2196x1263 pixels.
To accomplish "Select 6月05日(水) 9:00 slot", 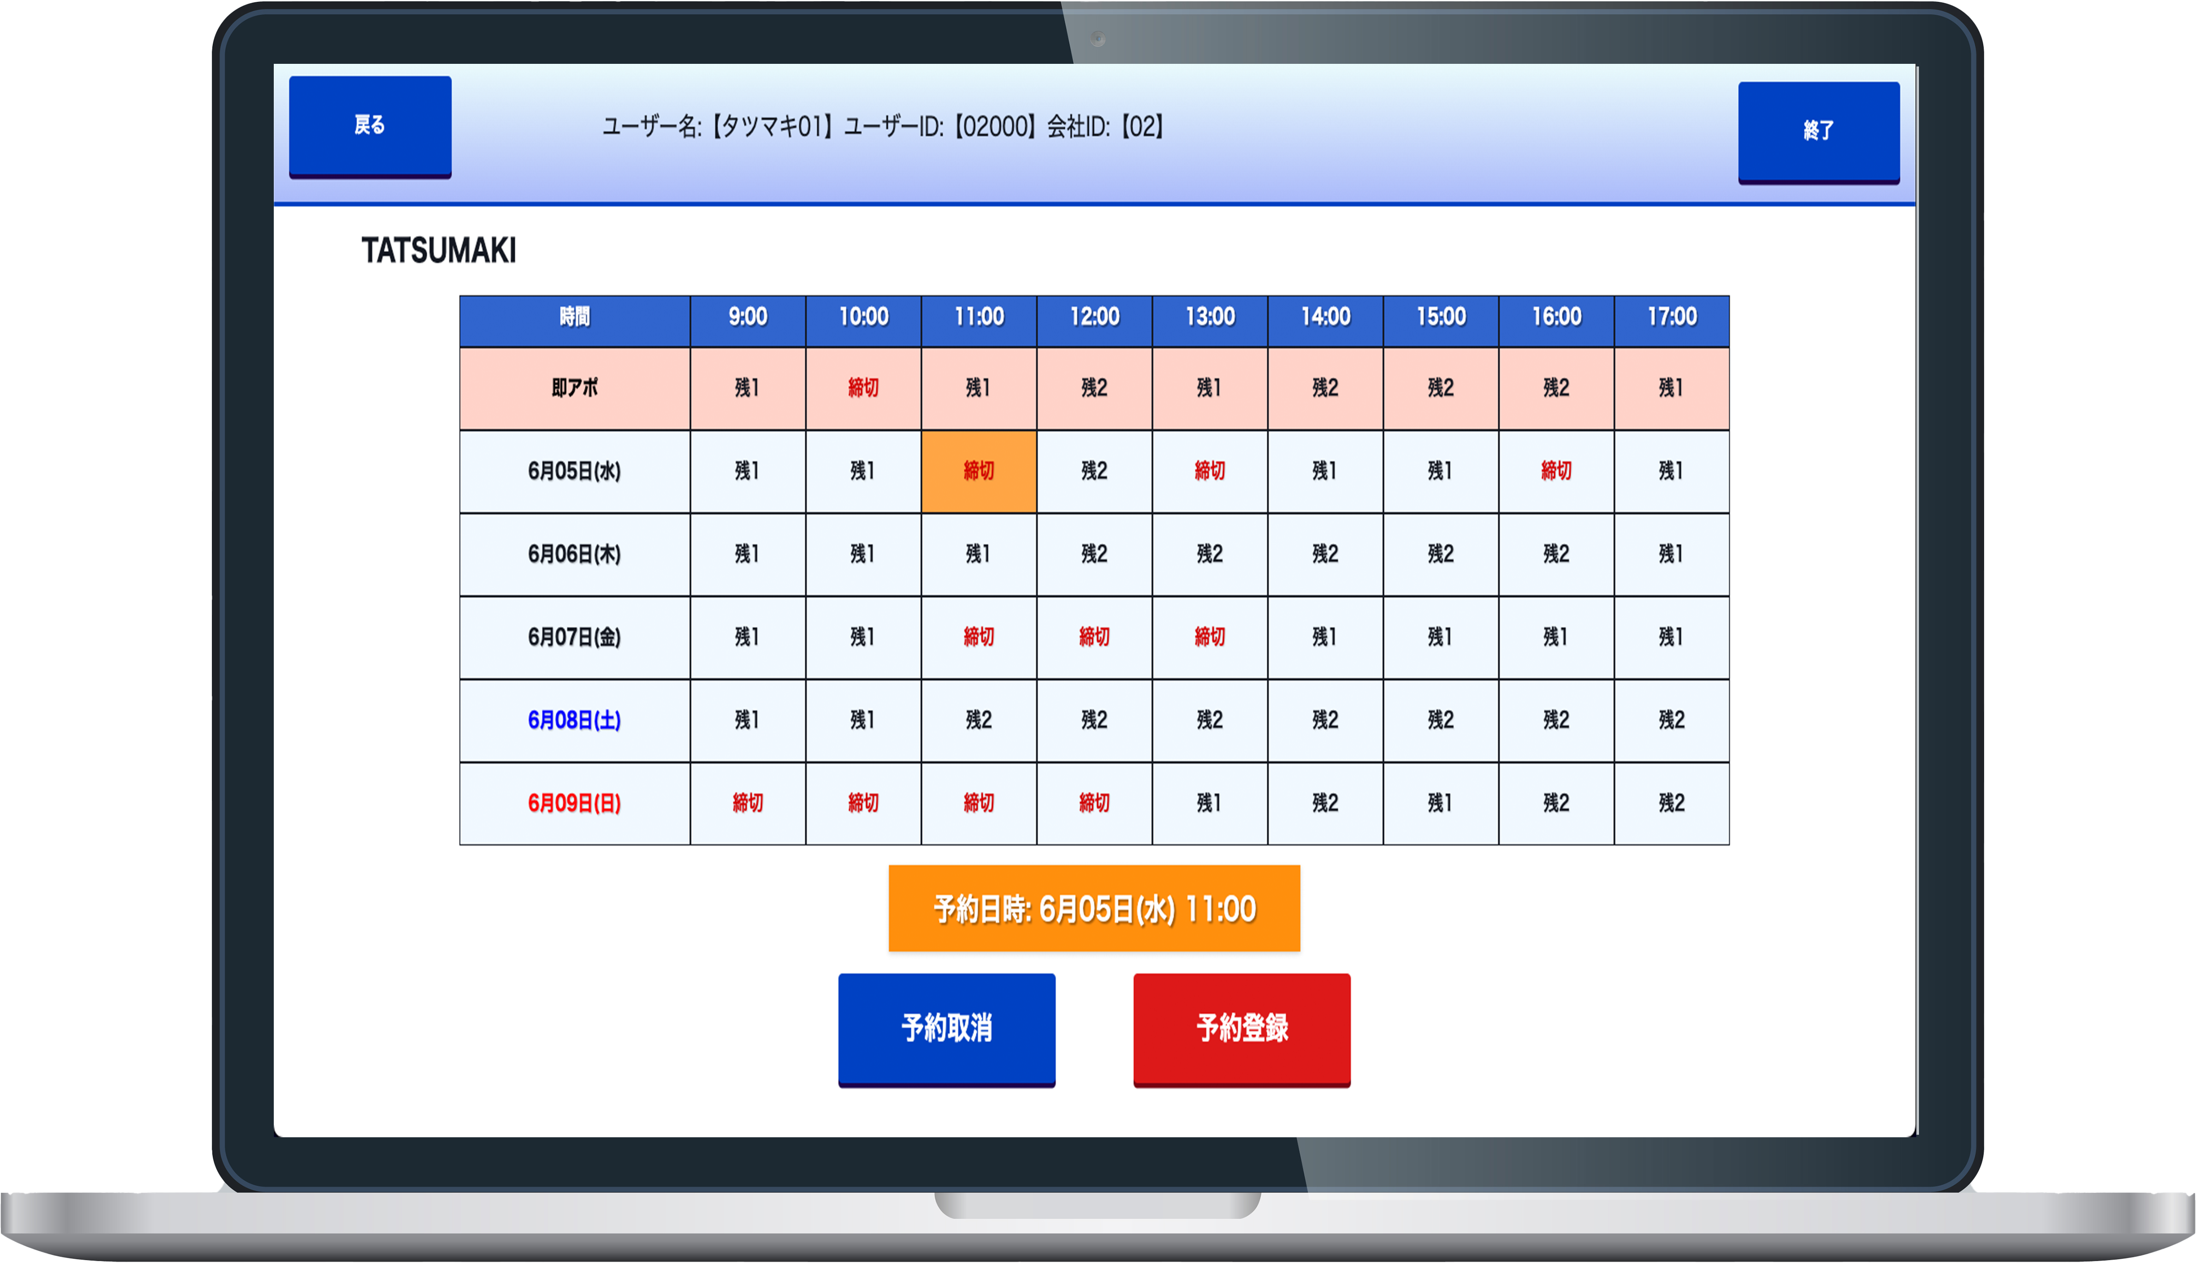I will click(747, 471).
